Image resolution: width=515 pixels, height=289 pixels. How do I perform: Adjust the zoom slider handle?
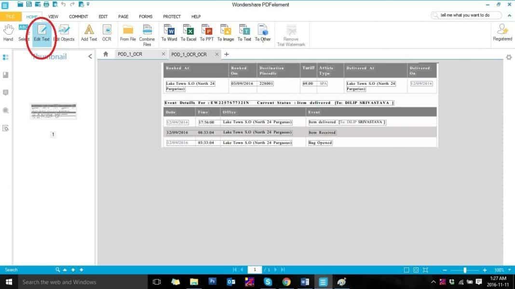[465, 270]
